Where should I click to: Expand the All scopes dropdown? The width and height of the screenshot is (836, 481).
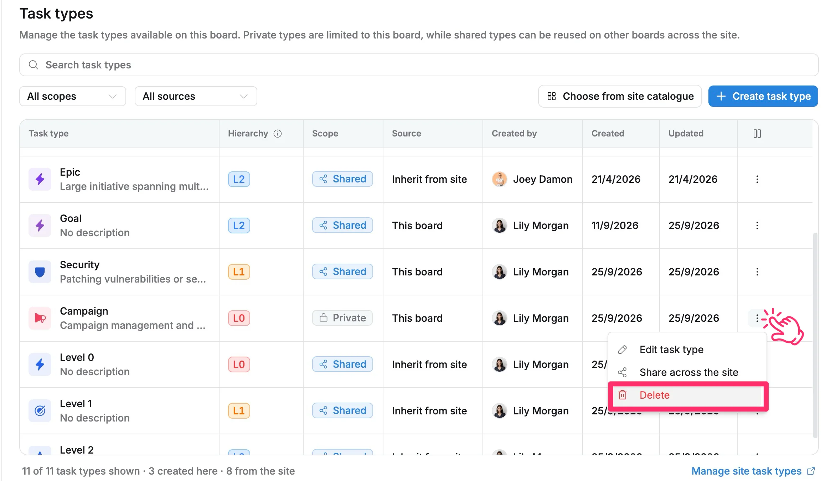click(73, 96)
